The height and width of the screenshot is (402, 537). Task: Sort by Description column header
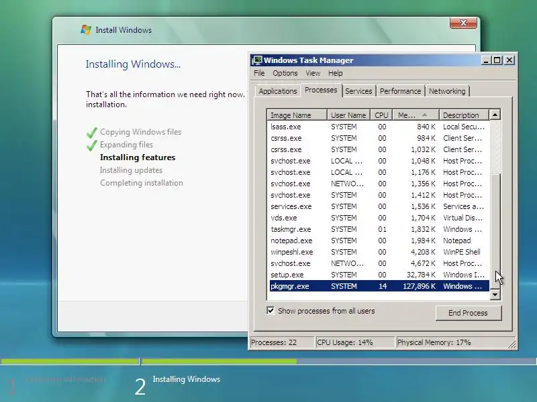464,115
